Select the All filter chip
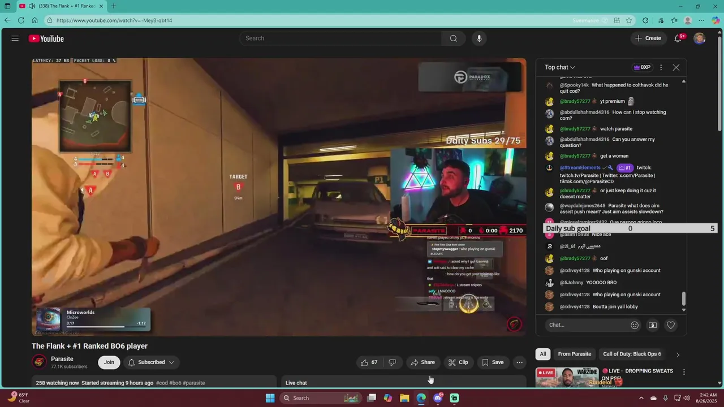The width and height of the screenshot is (724, 407). (543, 354)
